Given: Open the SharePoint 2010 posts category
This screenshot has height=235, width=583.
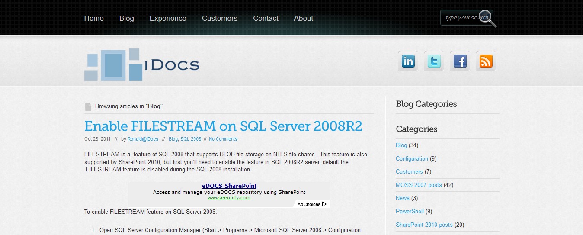Looking at the screenshot, I should (424, 225).
